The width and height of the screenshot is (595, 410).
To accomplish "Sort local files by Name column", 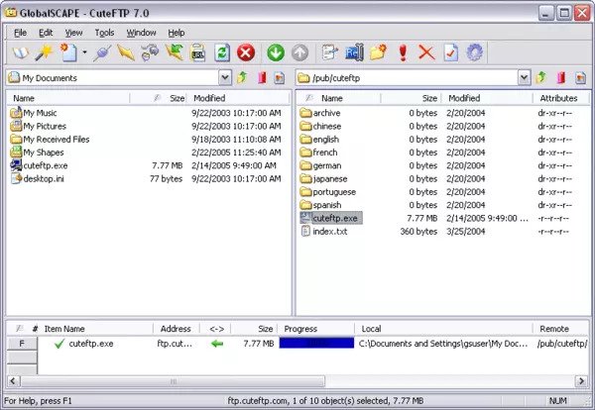I will click(x=68, y=98).
